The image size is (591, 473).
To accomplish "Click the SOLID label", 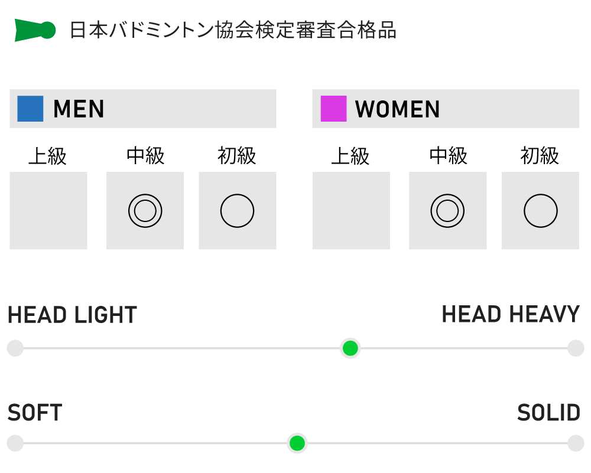I will click(548, 413).
